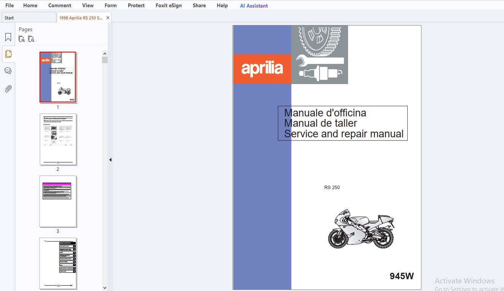
Task: Open the File menu
Action: tap(10, 5)
